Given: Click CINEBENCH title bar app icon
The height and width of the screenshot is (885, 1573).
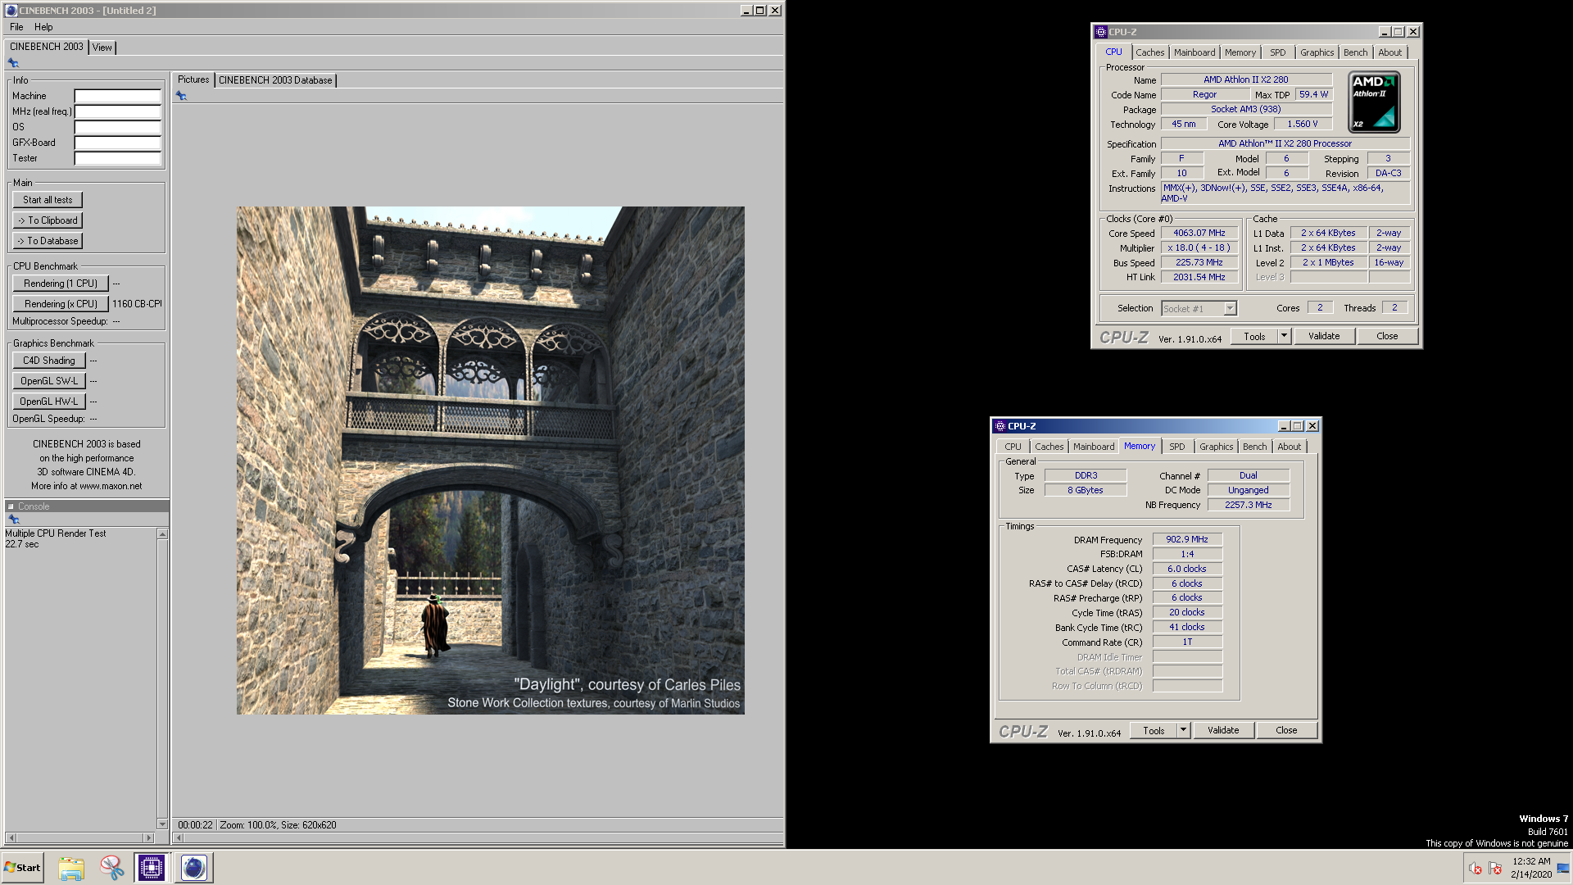Looking at the screenshot, I should pyautogui.click(x=11, y=11).
